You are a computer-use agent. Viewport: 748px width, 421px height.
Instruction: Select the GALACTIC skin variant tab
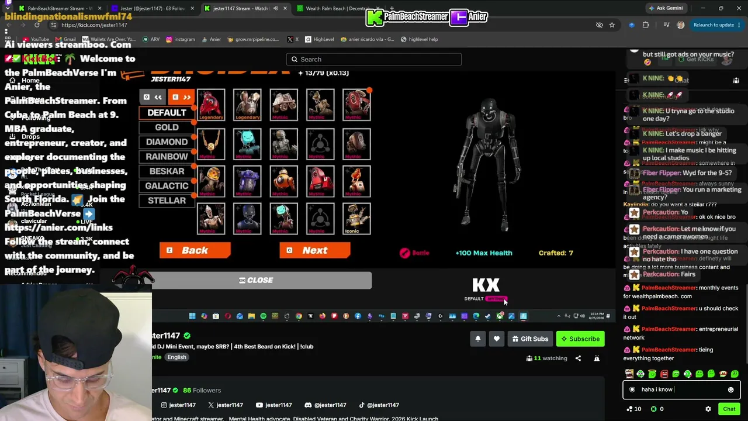click(167, 186)
